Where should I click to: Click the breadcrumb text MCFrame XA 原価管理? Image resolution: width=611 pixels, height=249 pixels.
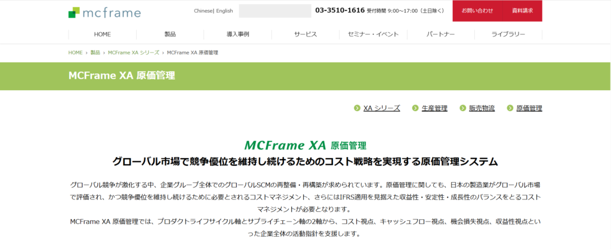point(193,53)
